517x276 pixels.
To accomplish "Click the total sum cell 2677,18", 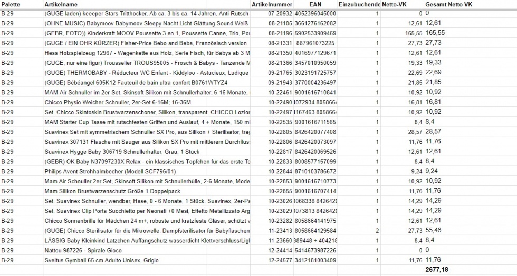I will pos(437,269).
